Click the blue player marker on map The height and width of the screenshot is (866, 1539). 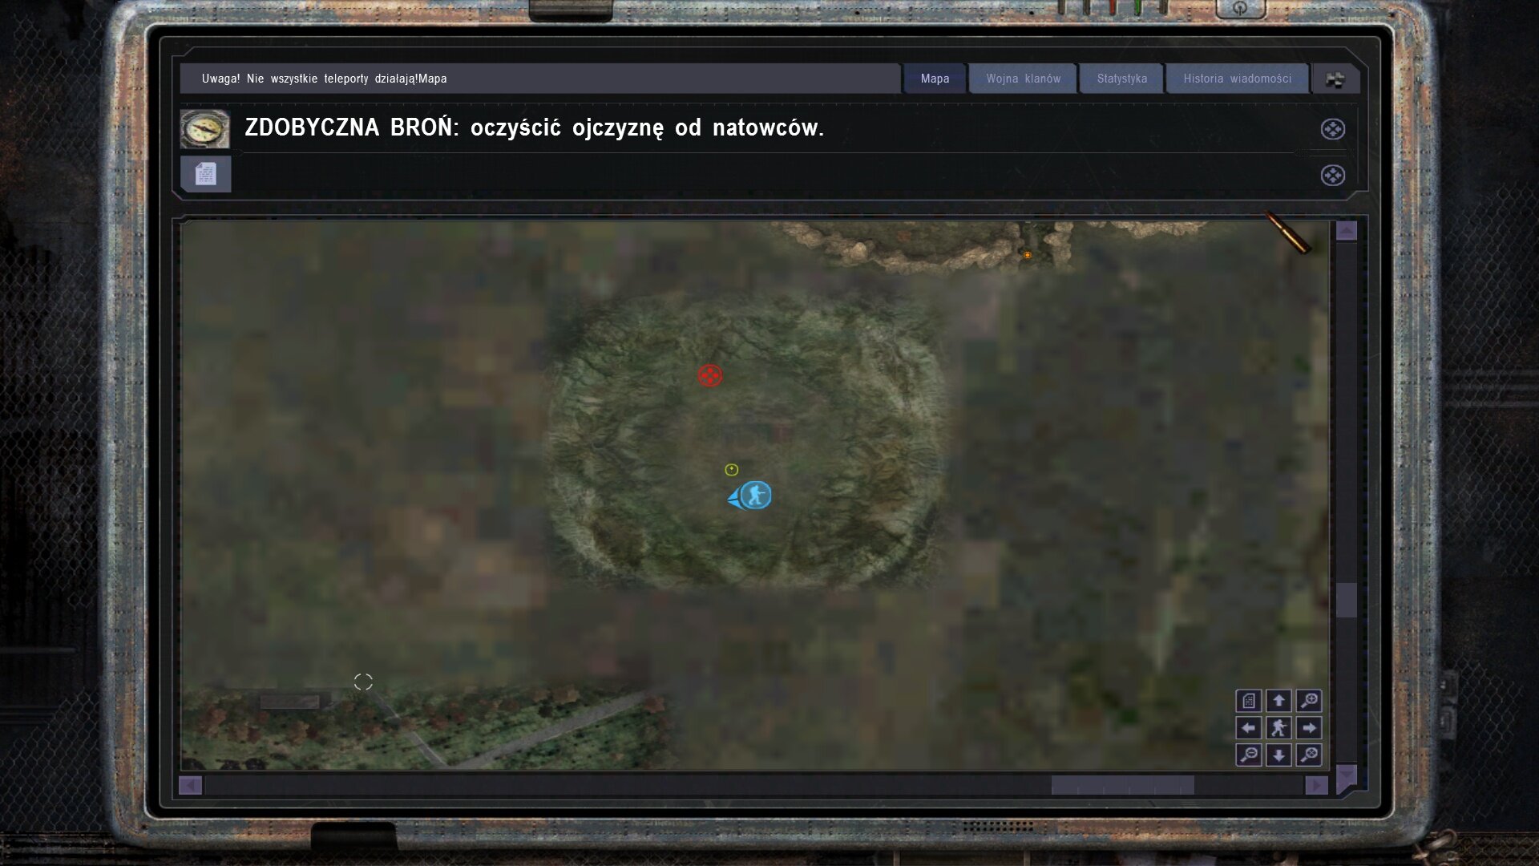pyautogui.click(x=754, y=496)
